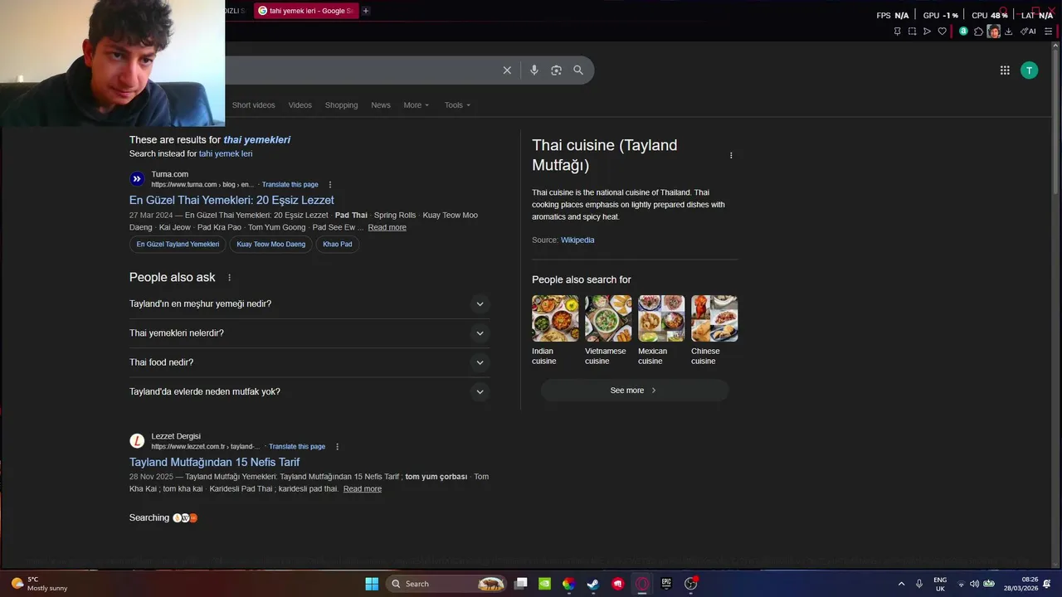
Task: Open a new browser tab with plus
Action: (366, 11)
